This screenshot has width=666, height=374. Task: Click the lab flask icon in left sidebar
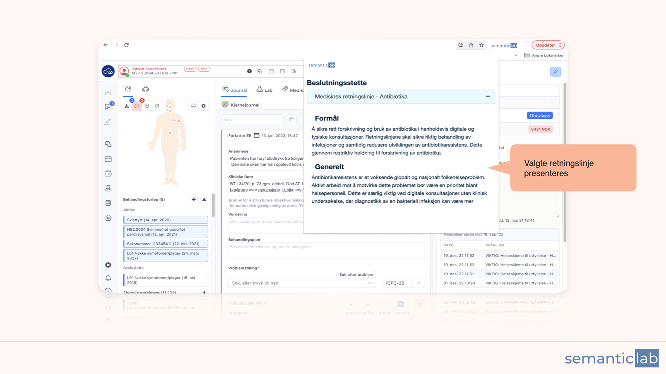pyautogui.click(x=108, y=188)
